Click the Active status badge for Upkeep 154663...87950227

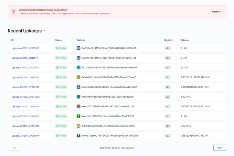61,87
